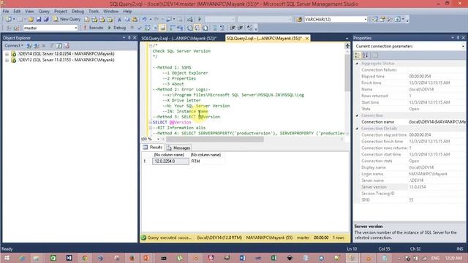Select the Results tab
Viewport: 468px width, 263px height.
pos(153,148)
